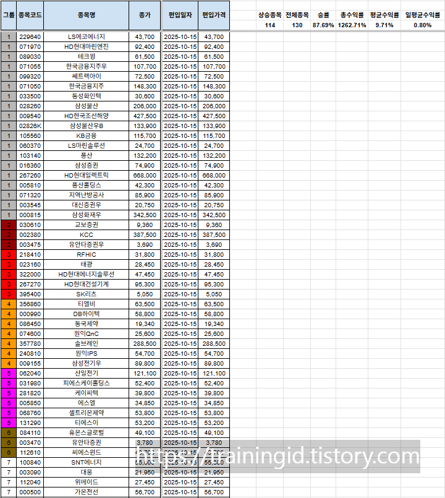The height and width of the screenshot is (498, 445).
Task: Select stock name 휴온스글로벌
Action: coord(87,432)
